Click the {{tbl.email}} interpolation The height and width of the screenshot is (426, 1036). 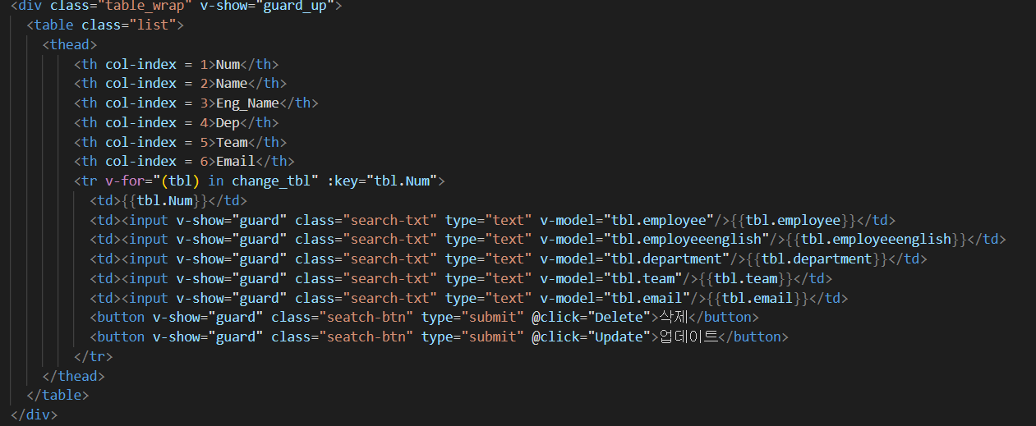click(x=757, y=299)
